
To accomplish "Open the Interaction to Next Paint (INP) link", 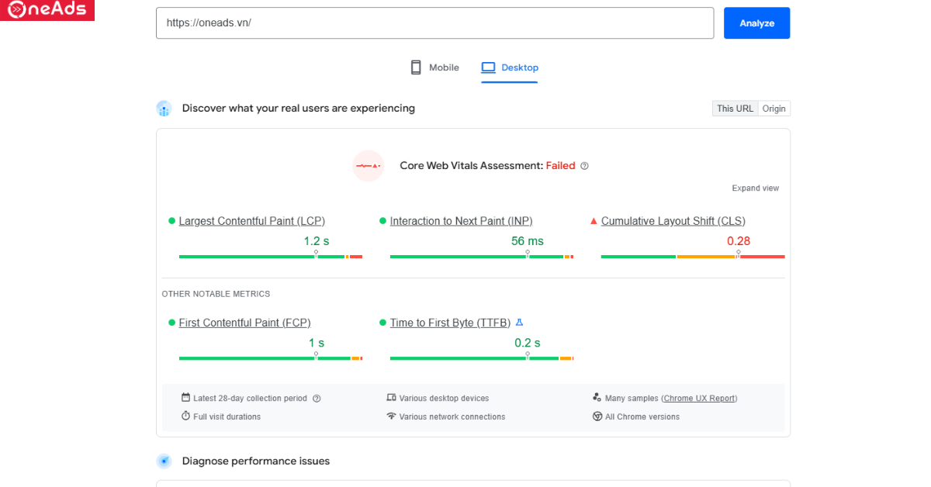I will tap(462, 221).
